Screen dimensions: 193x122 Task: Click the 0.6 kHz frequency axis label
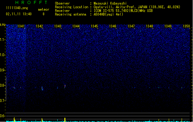(3, 116)
